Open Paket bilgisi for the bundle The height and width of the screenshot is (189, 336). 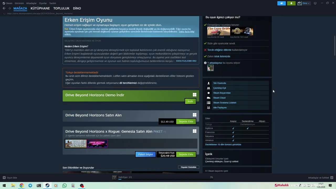pos(145,154)
